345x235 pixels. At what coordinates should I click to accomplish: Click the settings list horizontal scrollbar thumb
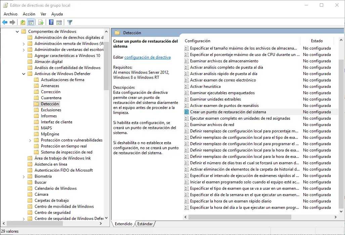[x=240, y=217]
